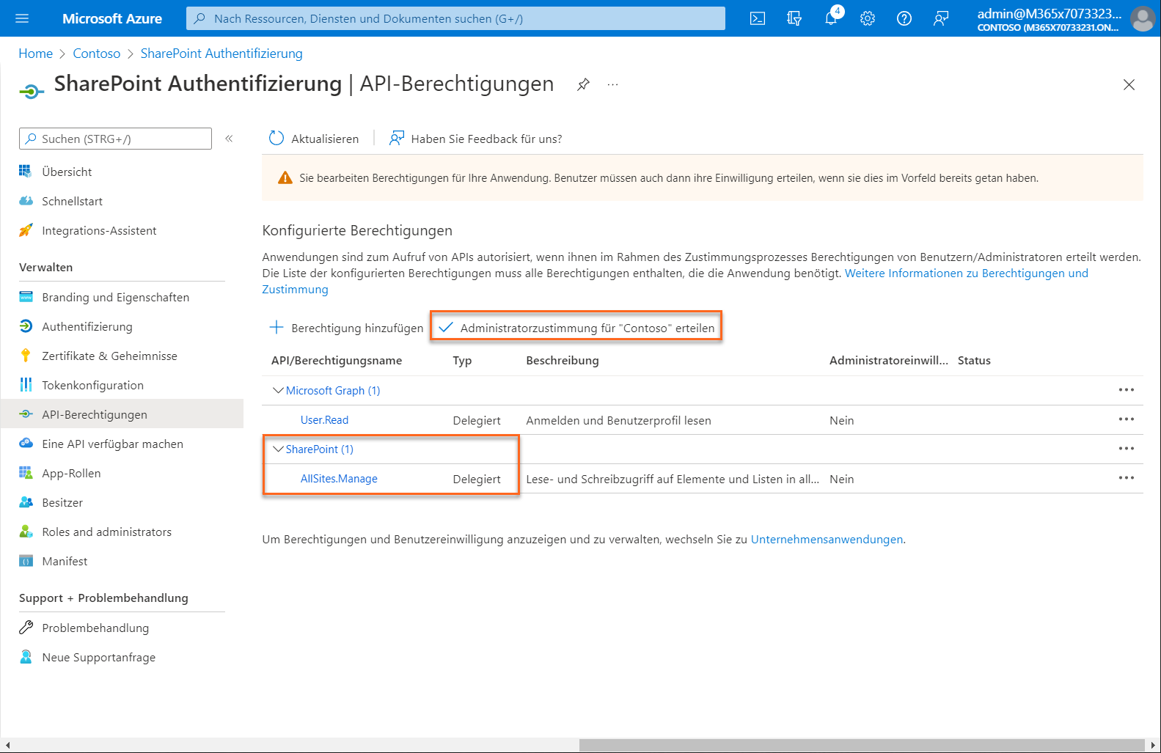Click the Status column header
The image size is (1161, 753).
974,361
